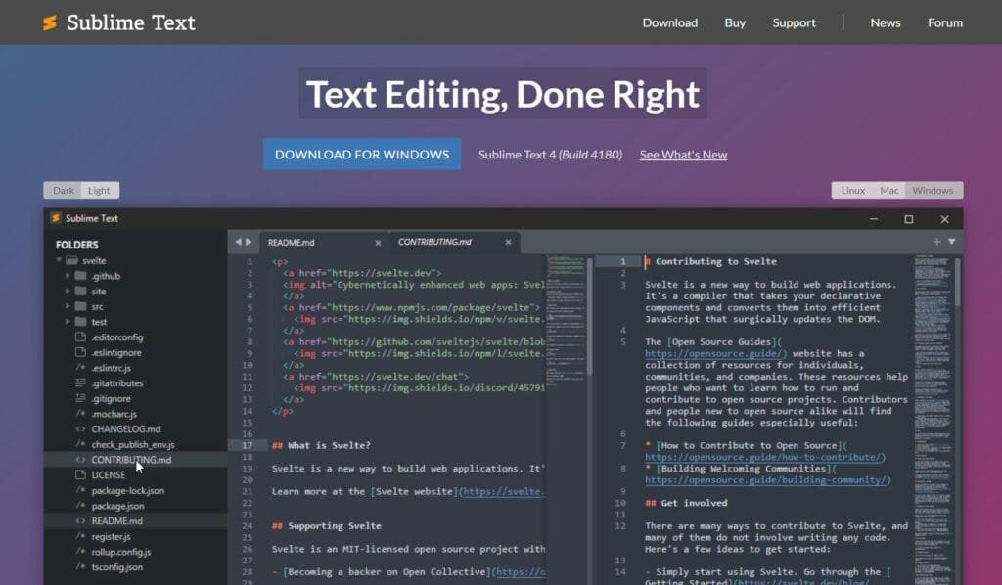Click the '# Contributing to Svelte' line
This screenshot has width=1002, height=585.
pyautogui.click(x=710, y=261)
